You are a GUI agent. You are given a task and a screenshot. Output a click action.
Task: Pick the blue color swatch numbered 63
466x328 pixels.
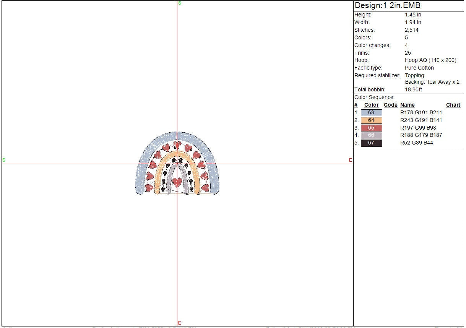click(371, 113)
